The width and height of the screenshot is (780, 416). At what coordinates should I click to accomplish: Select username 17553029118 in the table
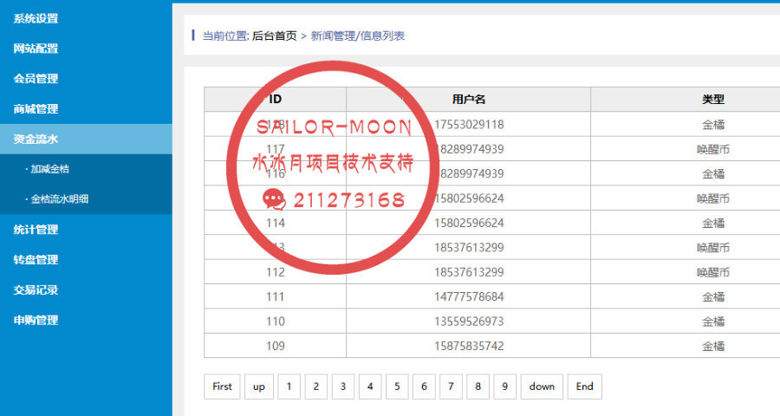coord(469,125)
